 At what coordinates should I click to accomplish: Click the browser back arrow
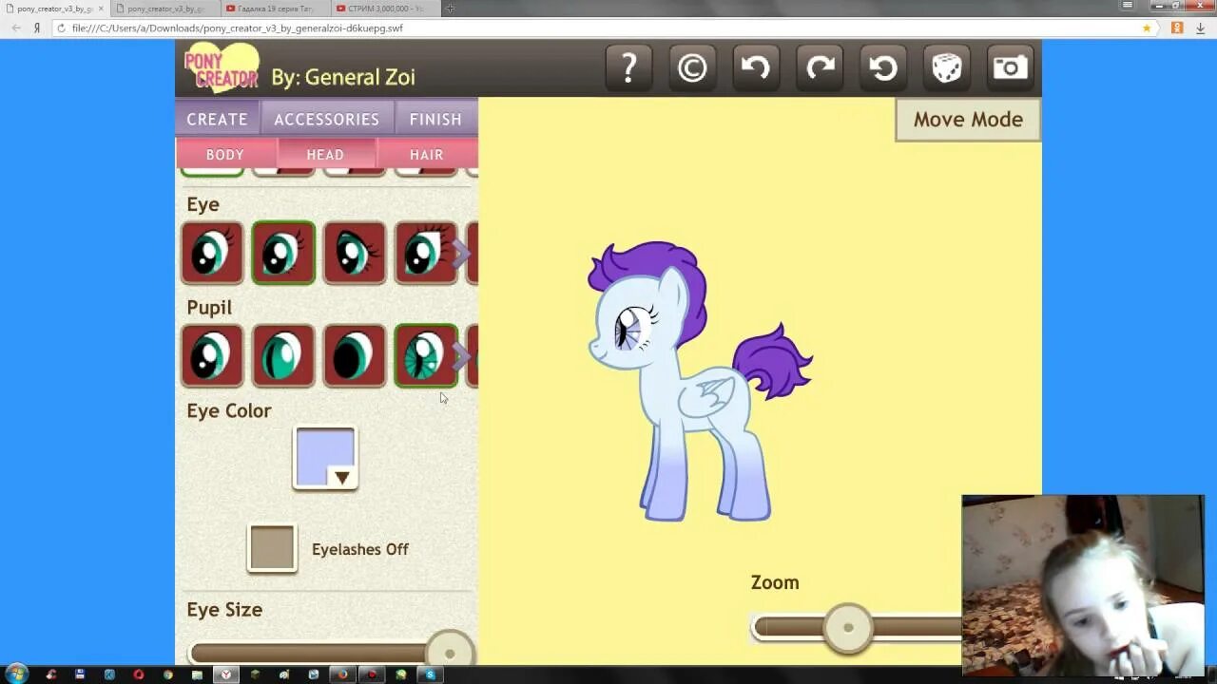(16, 28)
